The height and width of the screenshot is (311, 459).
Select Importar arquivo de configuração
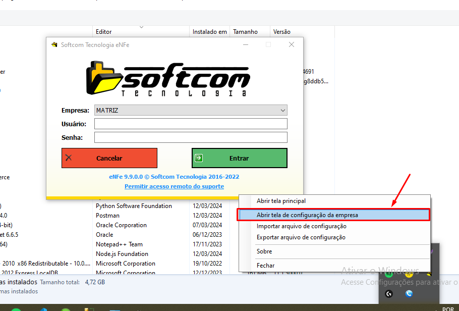click(301, 226)
